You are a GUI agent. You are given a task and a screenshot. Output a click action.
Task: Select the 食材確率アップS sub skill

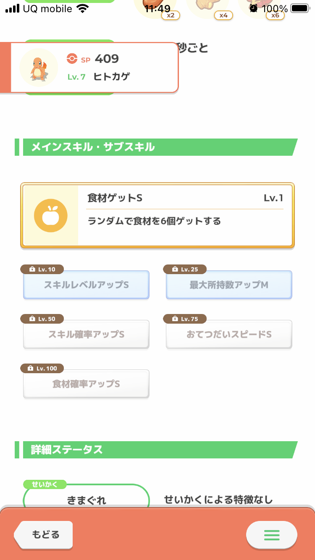click(x=86, y=384)
